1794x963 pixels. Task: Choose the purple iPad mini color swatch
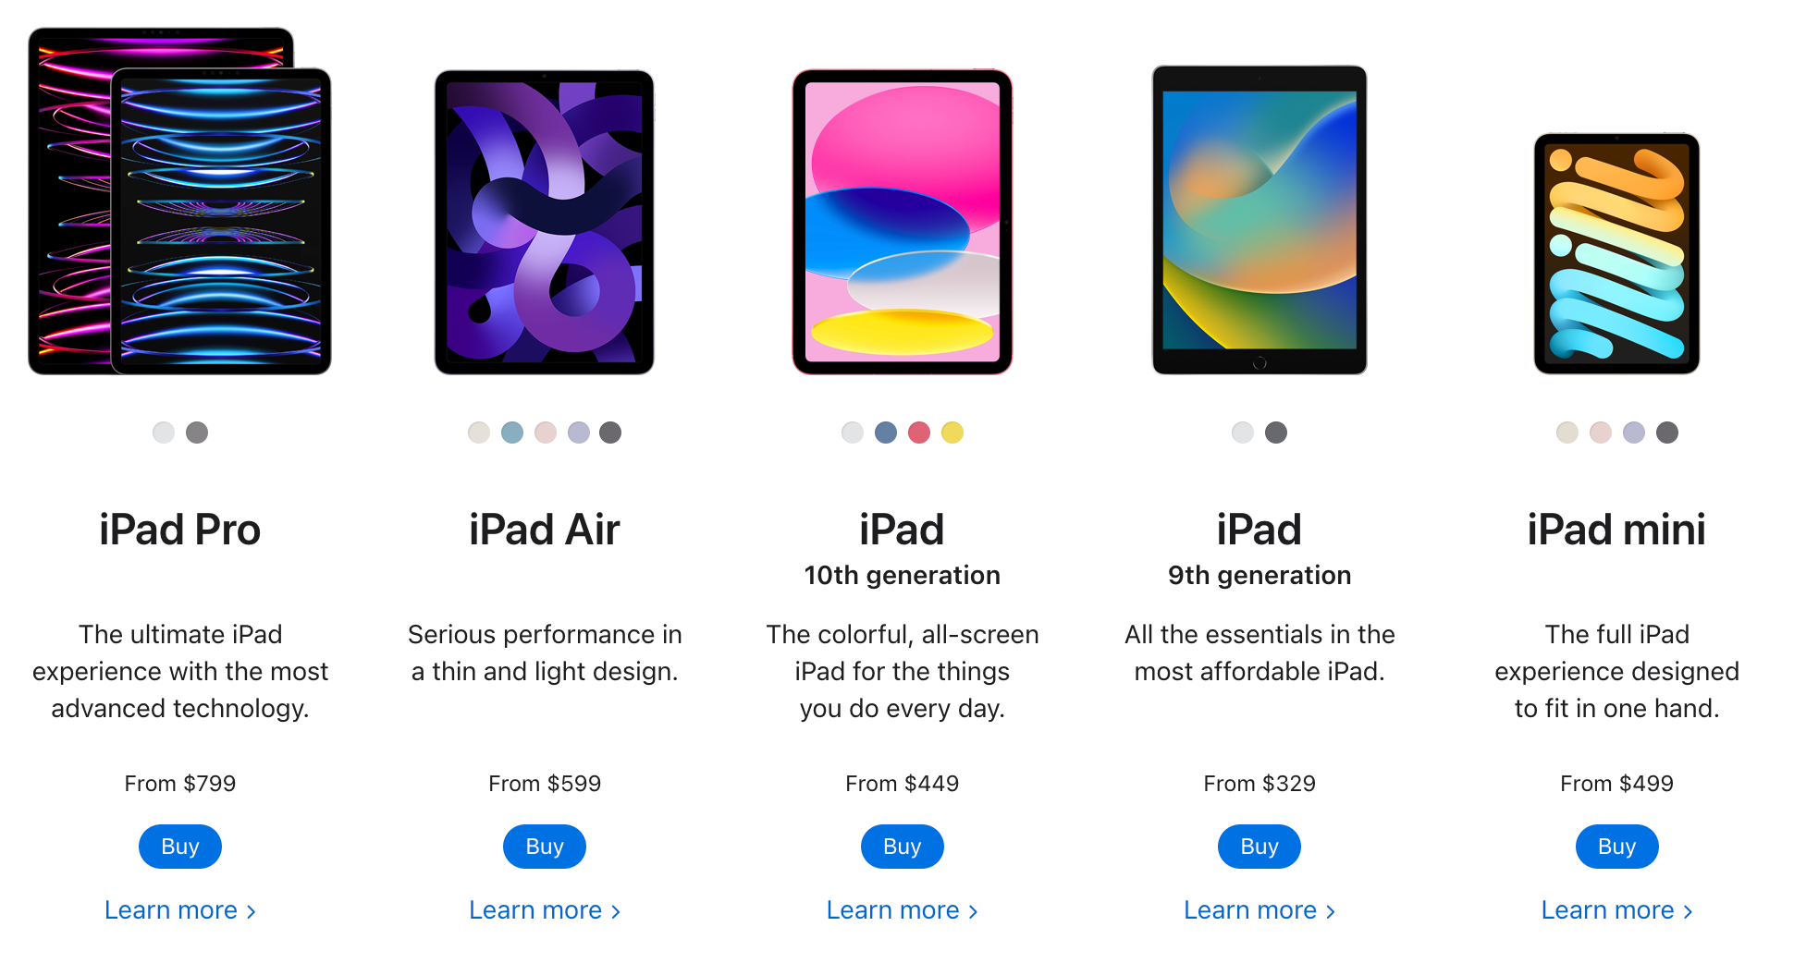pos(1634,433)
